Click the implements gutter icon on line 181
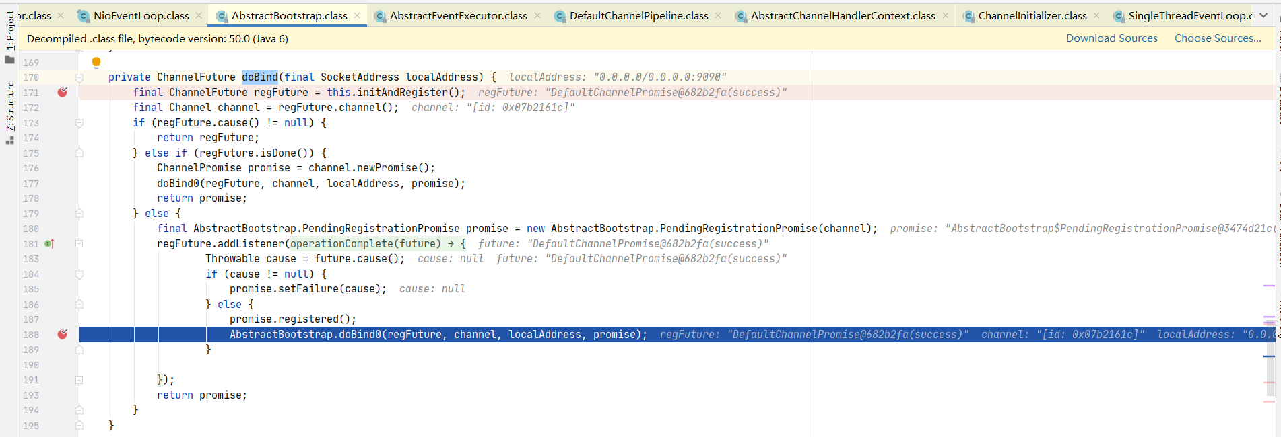The width and height of the screenshot is (1281, 437). (49, 243)
